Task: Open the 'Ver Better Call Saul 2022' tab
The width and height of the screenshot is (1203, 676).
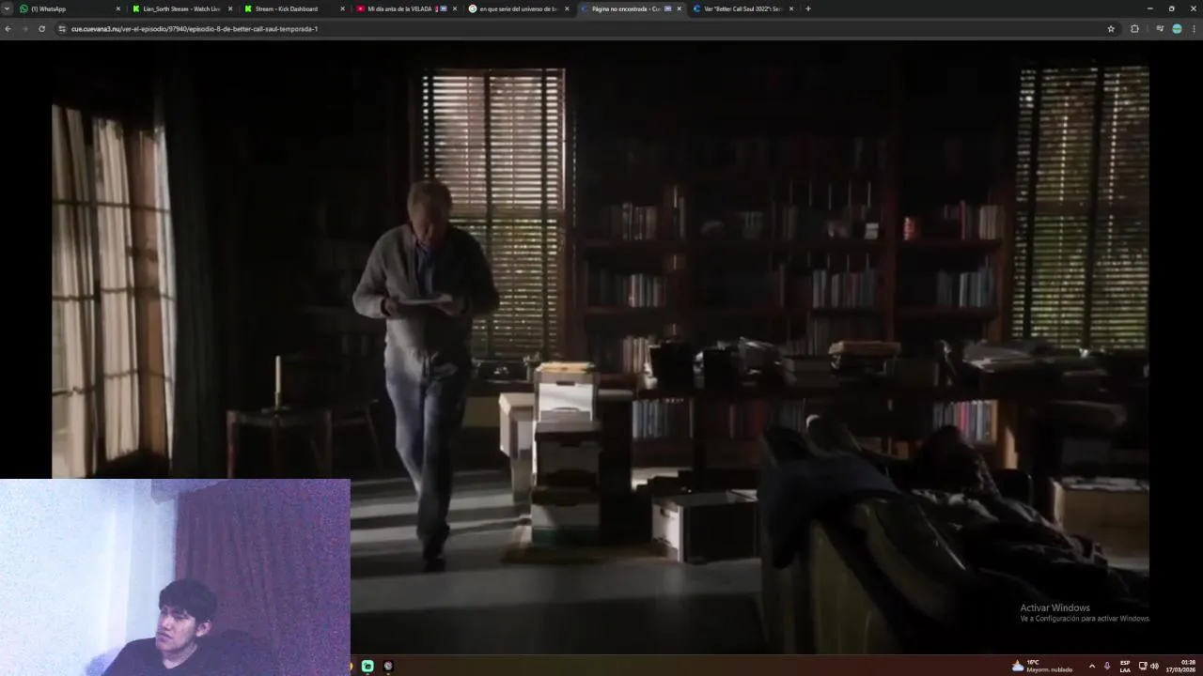Action: coord(742,8)
